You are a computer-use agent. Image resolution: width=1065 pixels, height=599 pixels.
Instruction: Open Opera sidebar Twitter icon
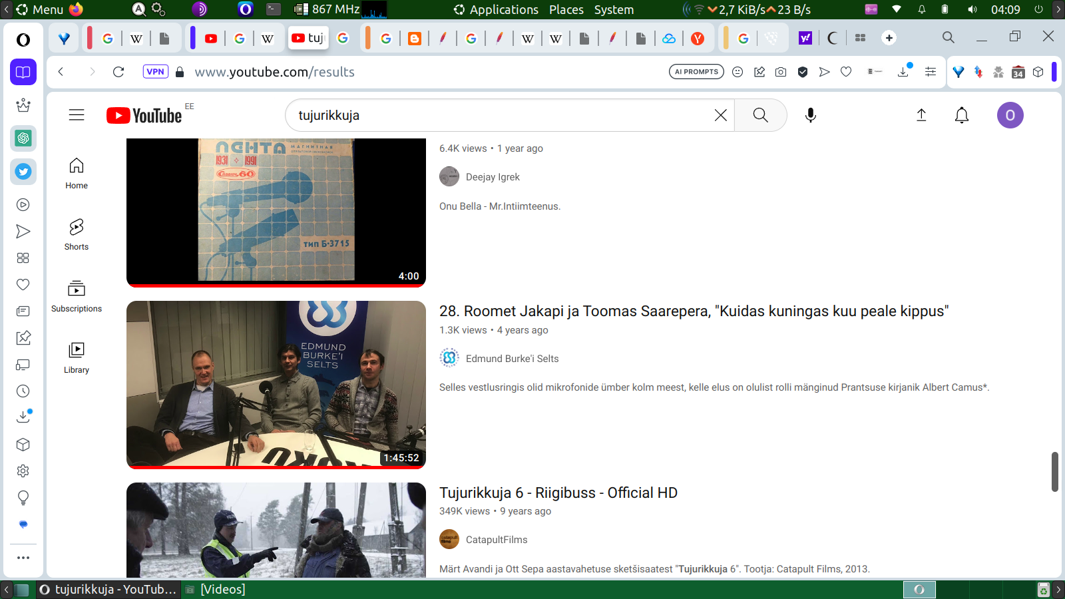point(23,172)
